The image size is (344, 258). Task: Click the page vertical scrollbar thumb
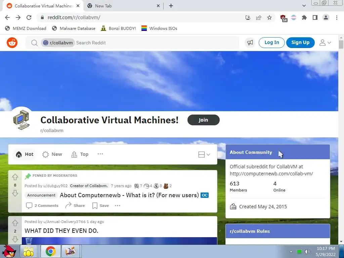[341, 44]
